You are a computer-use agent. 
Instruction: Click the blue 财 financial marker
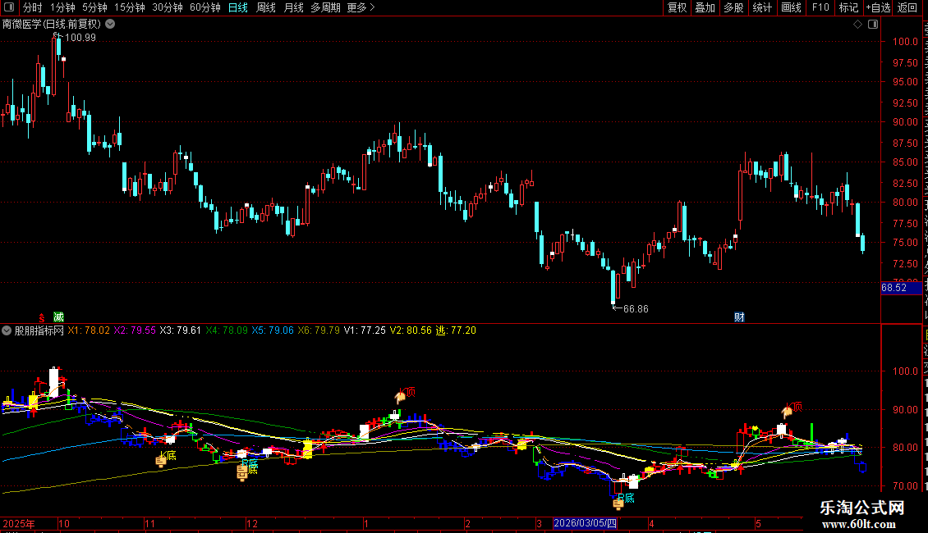point(739,317)
